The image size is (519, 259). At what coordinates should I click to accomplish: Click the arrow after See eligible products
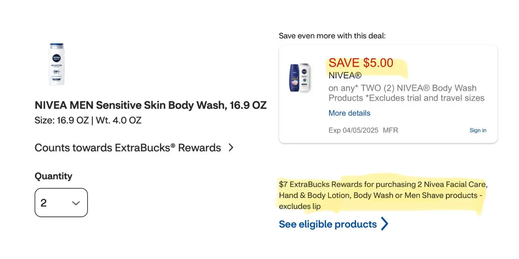[385, 224]
